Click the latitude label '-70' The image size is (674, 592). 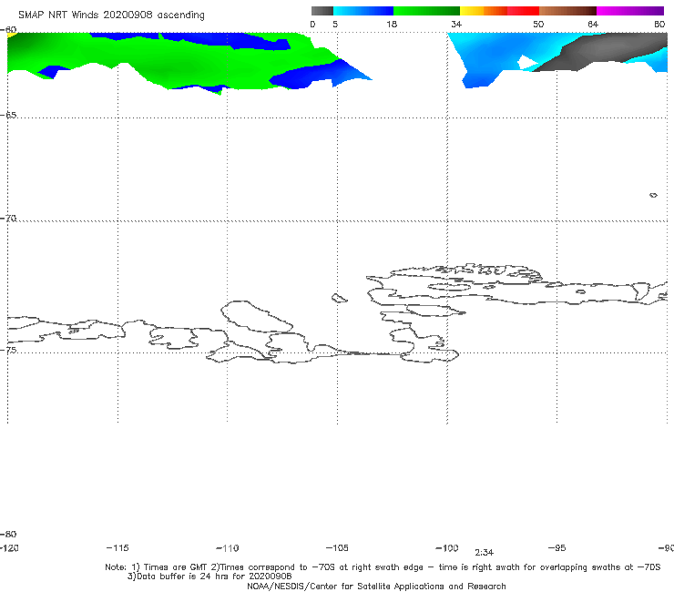pos(8,219)
